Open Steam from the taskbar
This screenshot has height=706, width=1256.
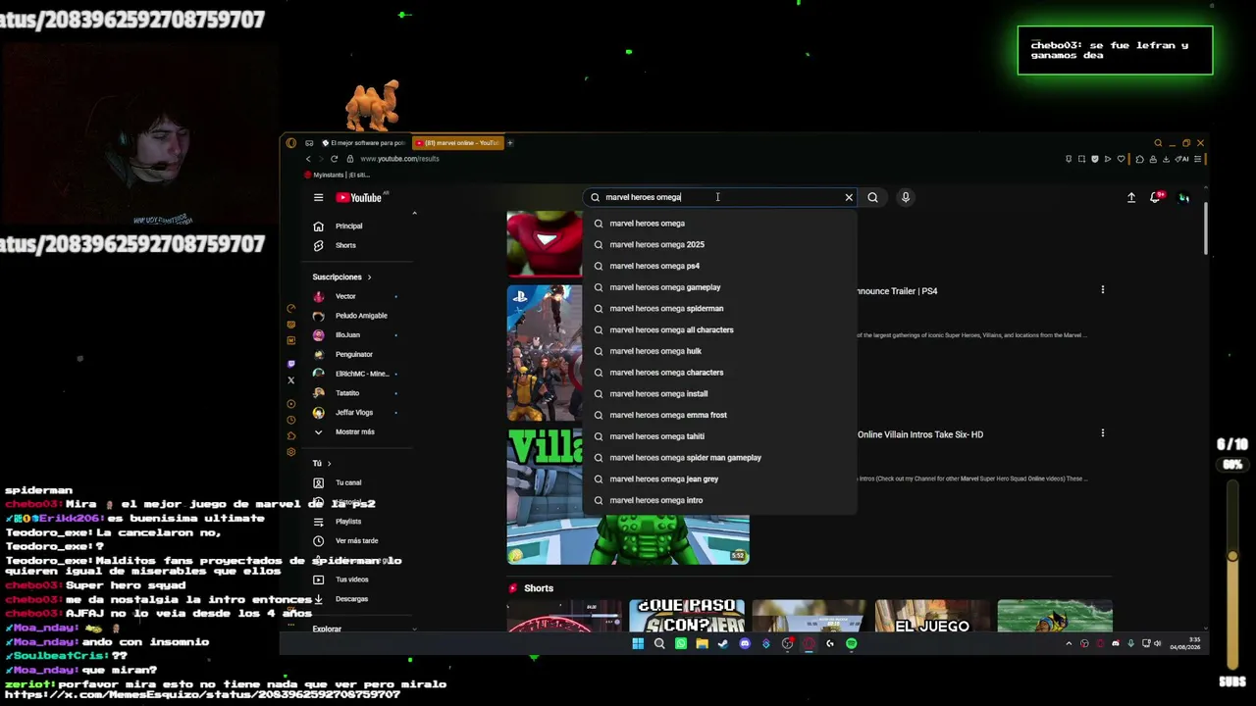(723, 643)
